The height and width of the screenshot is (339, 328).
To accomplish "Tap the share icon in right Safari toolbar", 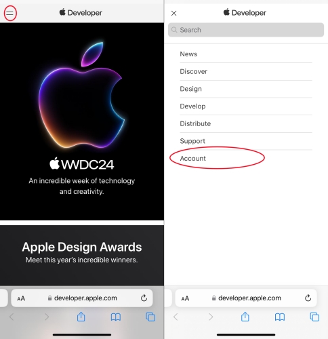I will point(245,317).
